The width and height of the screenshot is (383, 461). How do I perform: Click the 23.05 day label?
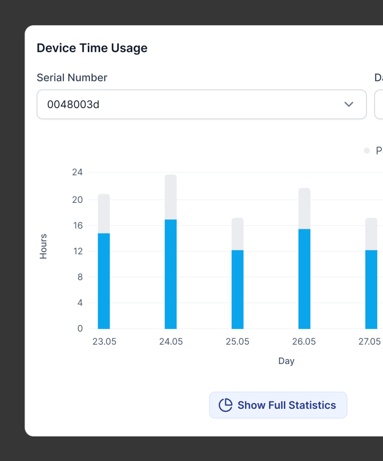104,341
